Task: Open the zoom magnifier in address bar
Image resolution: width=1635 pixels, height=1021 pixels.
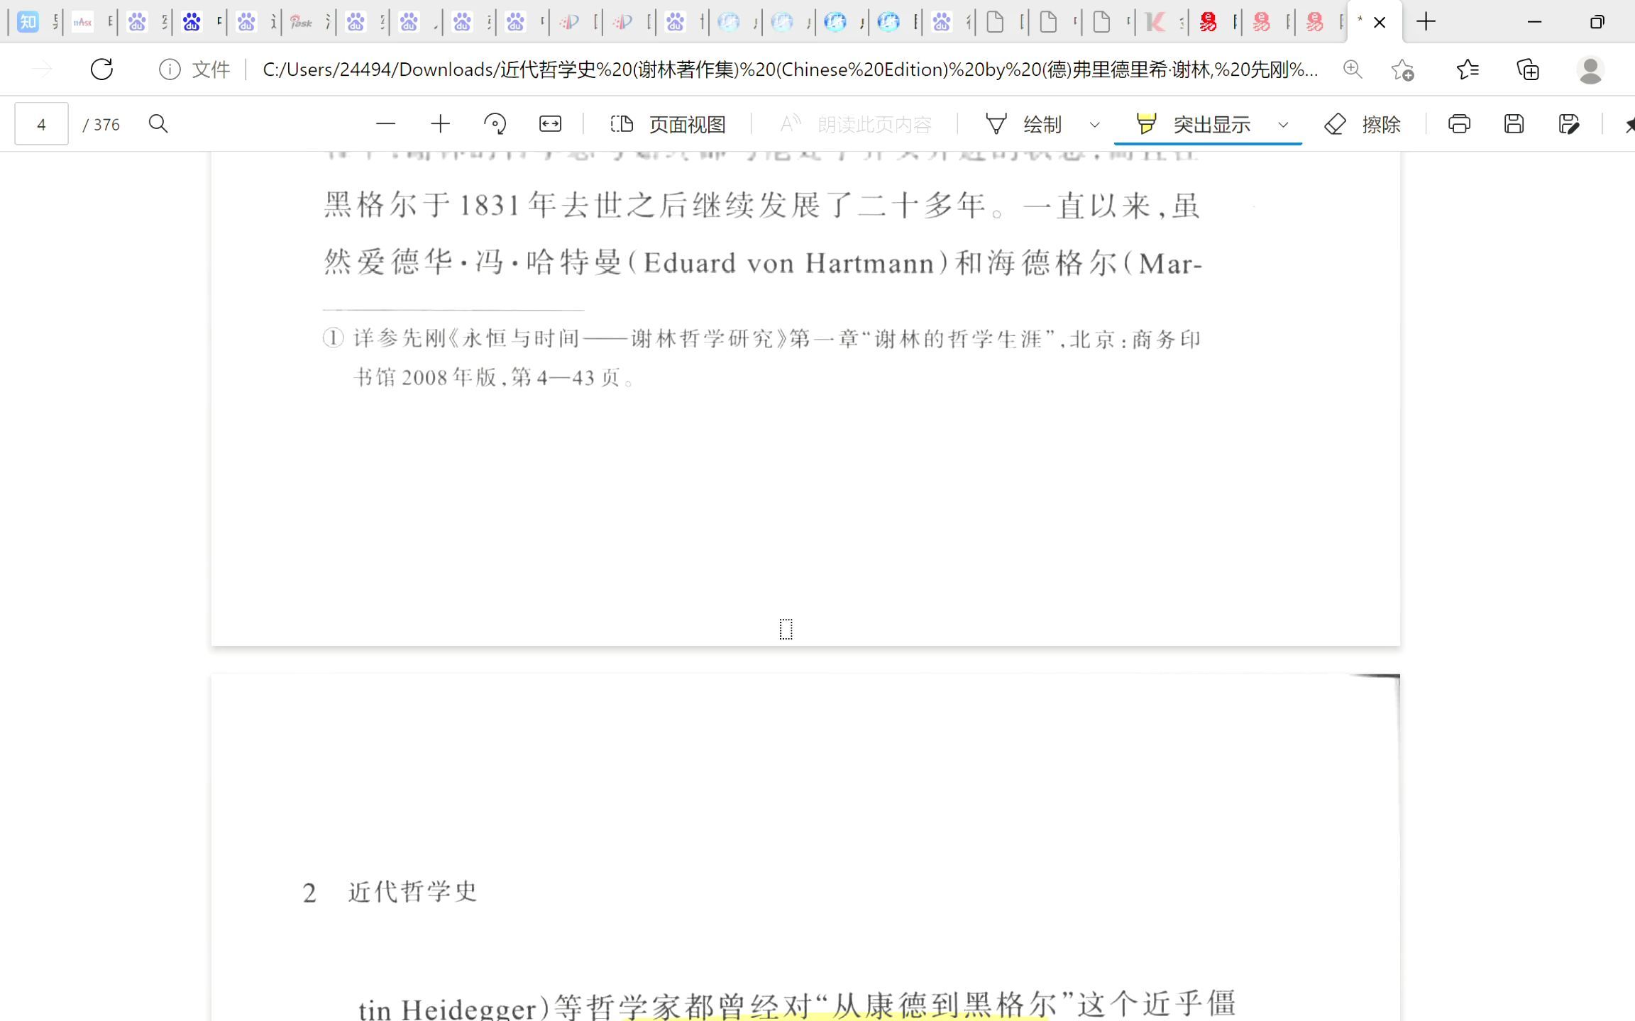Action: pyautogui.click(x=1353, y=69)
